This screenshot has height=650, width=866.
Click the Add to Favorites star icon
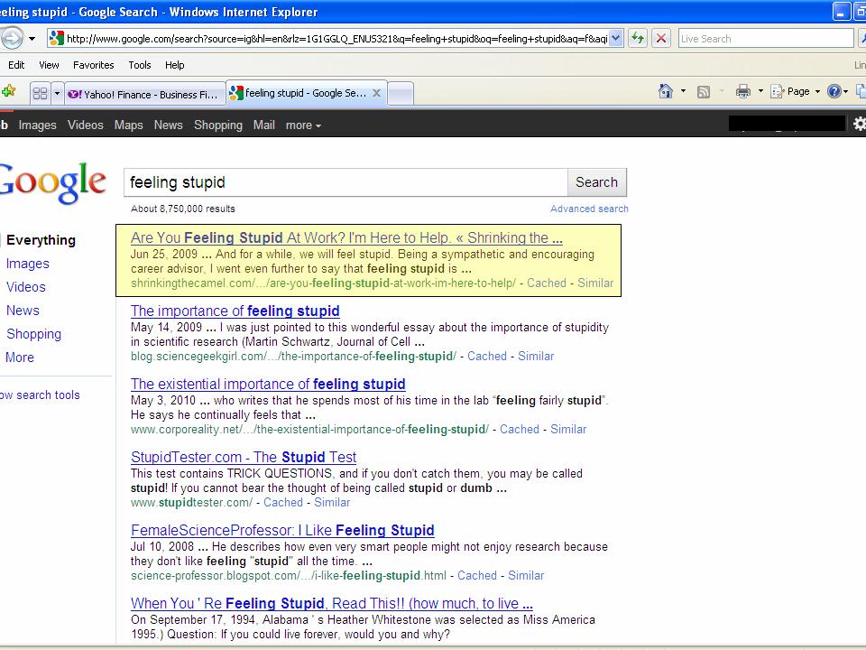tap(8, 91)
